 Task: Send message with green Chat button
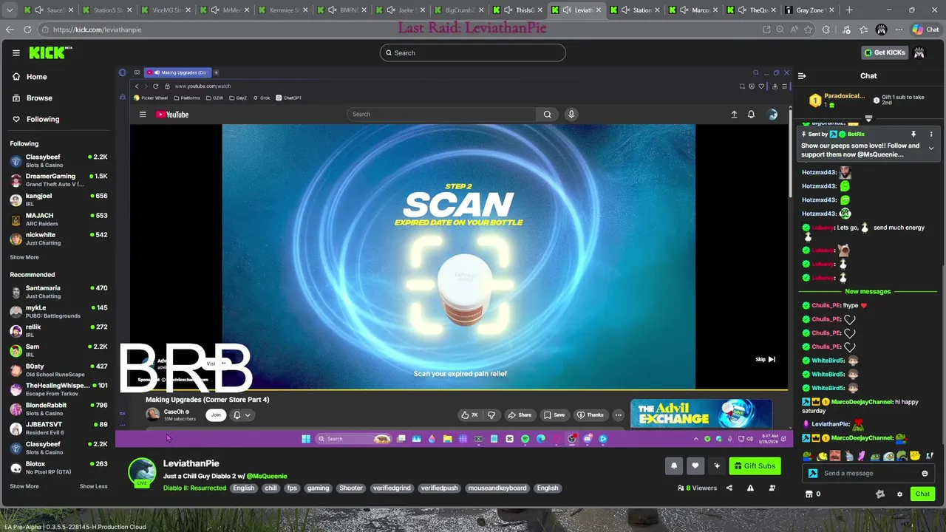click(x=922, y=494)
